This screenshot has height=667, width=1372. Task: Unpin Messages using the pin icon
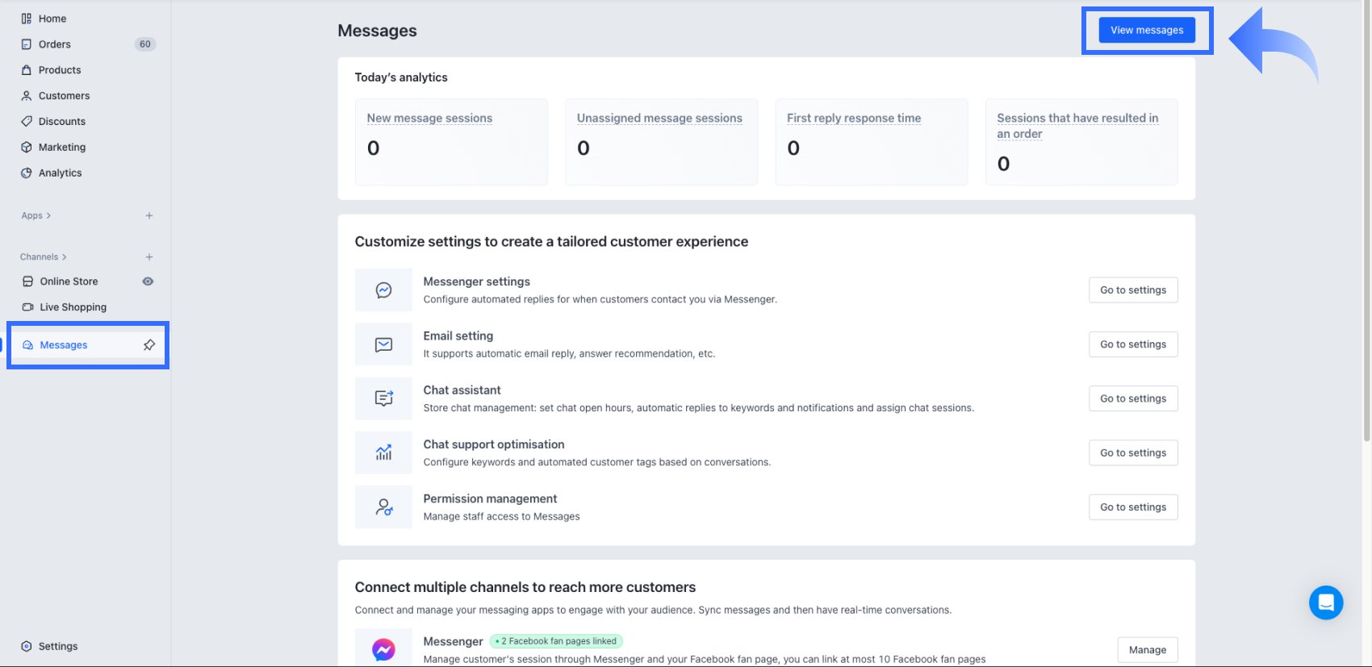tap(149, 345)
